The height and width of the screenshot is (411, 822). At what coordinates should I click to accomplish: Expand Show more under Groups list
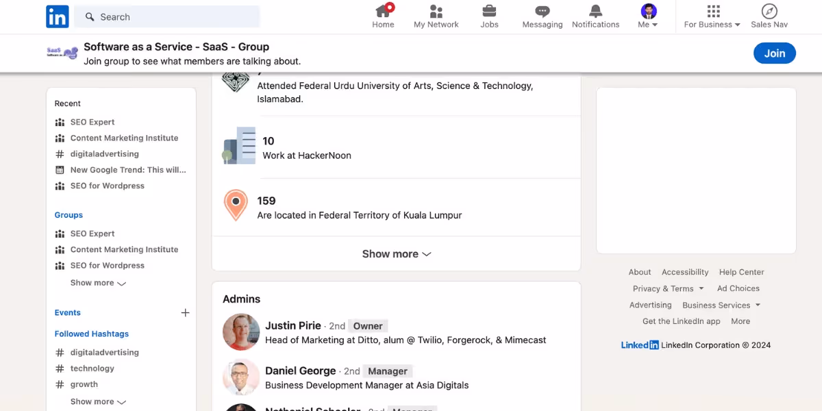click(x=98, y=283)
